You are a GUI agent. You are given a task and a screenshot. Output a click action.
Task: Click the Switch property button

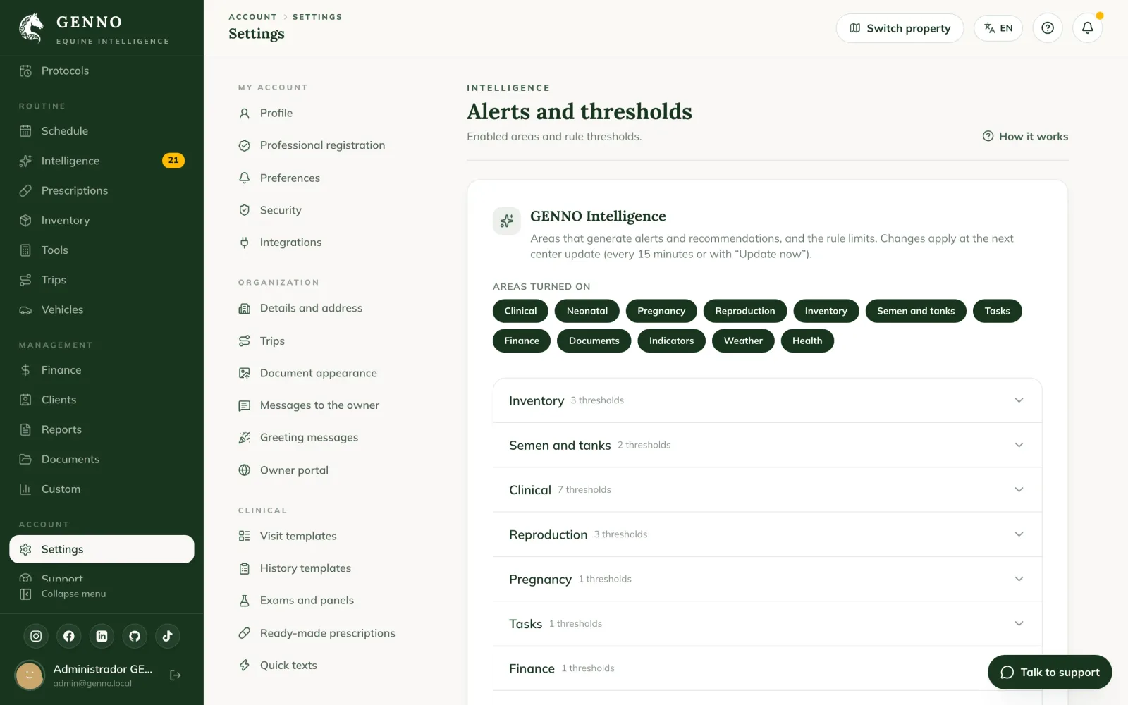pyautogui.click(x=900, y=28)
